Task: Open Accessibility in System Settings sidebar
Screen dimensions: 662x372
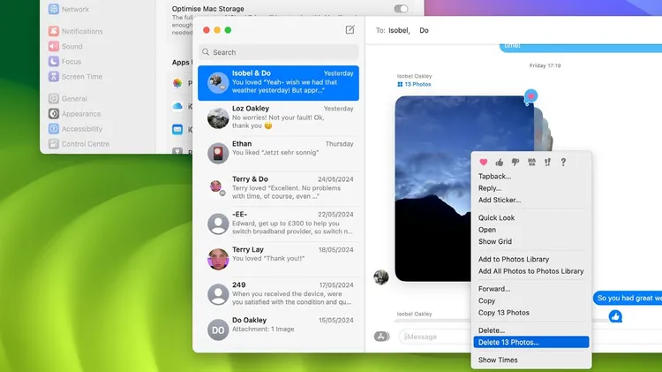Action: tap(75, 129)
